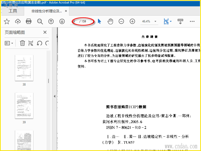Screen dimensions: 201x151
Task: Click the star bookmark icon
Action: 7,21
